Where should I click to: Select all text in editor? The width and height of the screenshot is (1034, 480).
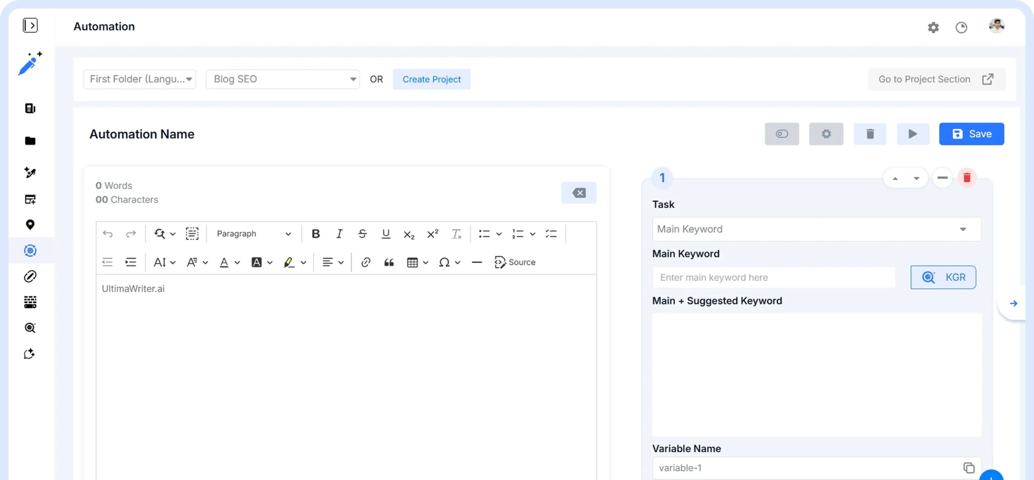click(192, 234)
